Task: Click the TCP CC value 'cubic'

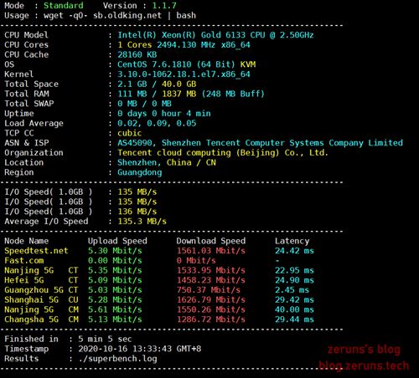Action: 130,133
